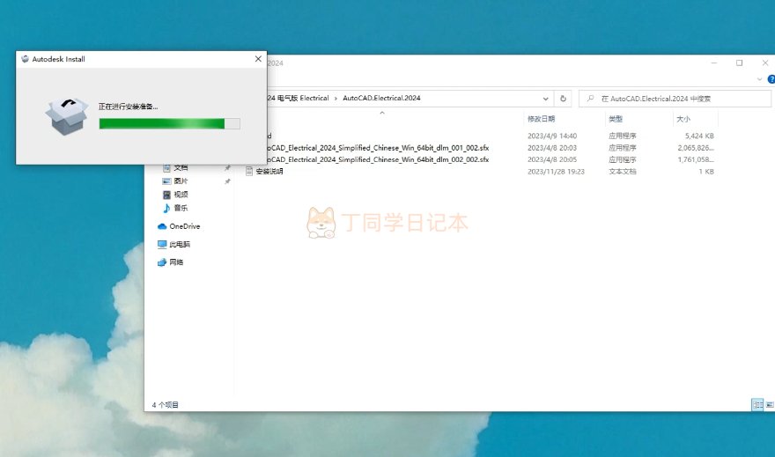The width and height of the screenshot is (775, 457).
Task: Click AutoCAD.Electrical.2024 breadcrumb segment
Action: [x=381, y=99]
